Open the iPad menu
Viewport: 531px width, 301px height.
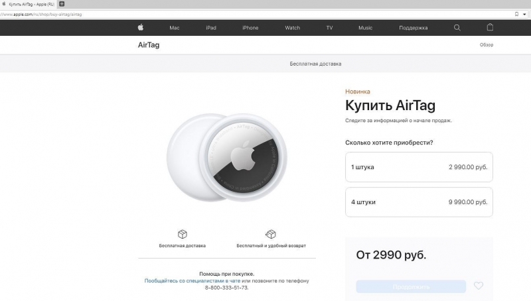(x=211, y=28)
